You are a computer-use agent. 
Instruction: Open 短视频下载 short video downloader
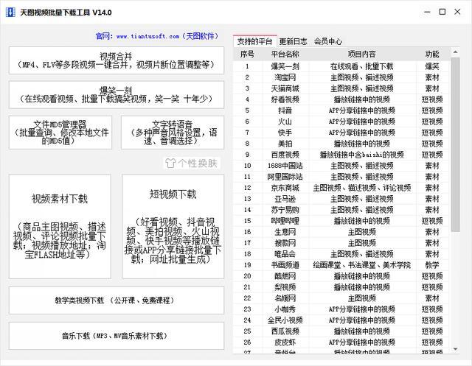click(173, 227)
